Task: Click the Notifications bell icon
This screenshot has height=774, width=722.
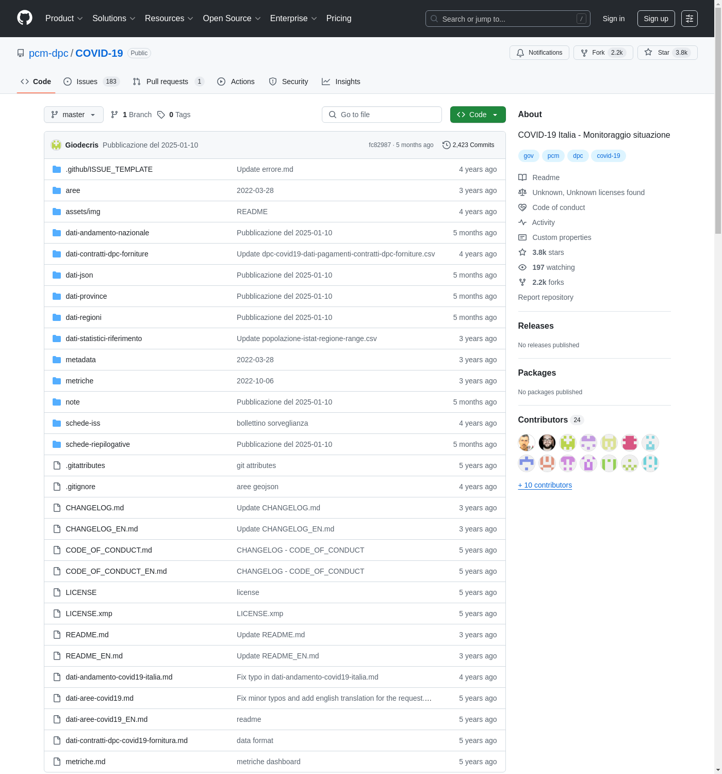Action: coord(520,53)
